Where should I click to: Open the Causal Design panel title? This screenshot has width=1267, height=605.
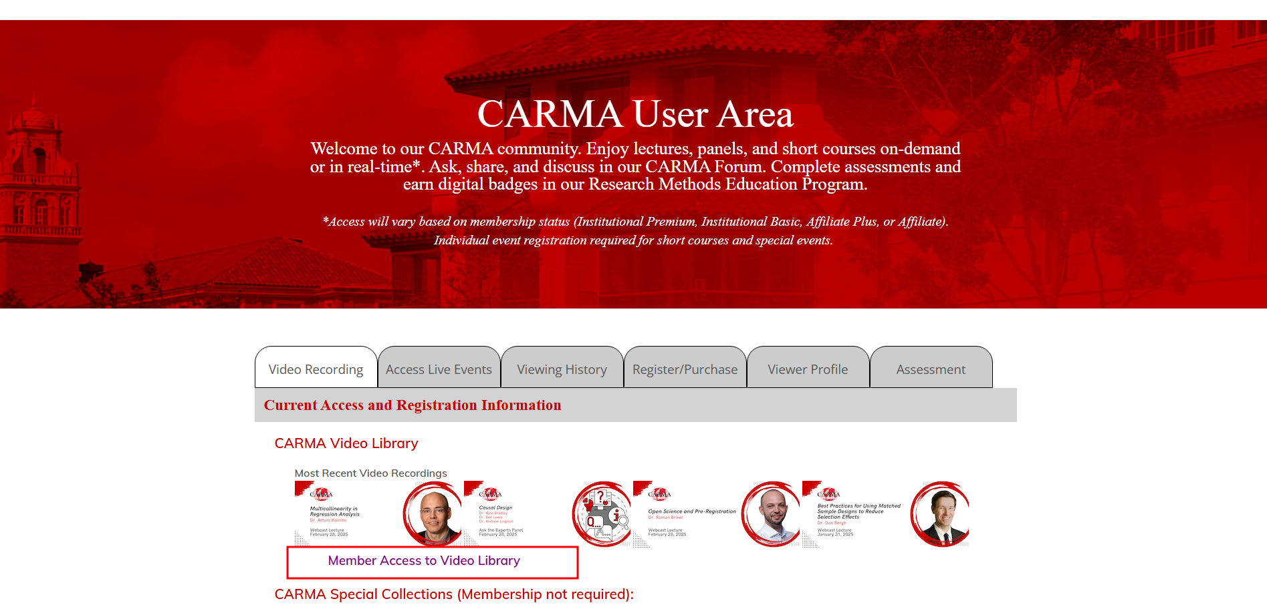[x=495, y=508]
